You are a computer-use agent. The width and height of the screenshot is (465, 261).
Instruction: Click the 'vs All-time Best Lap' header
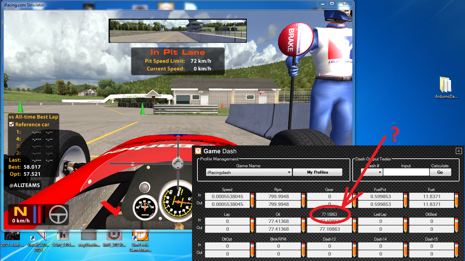[x=33, y=117]
